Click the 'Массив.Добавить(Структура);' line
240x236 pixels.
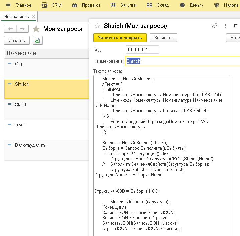pos(140,202)
